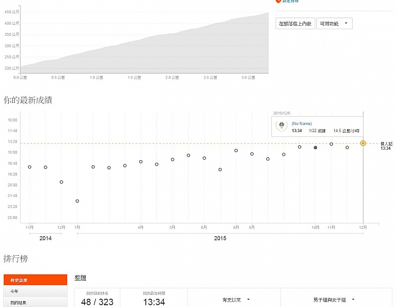Select the data point above 9月
This screenshot has width=396, height=307.
tap(252, 154)
